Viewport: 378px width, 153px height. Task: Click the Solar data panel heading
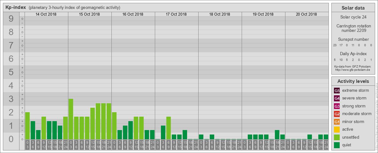(353, 8)
